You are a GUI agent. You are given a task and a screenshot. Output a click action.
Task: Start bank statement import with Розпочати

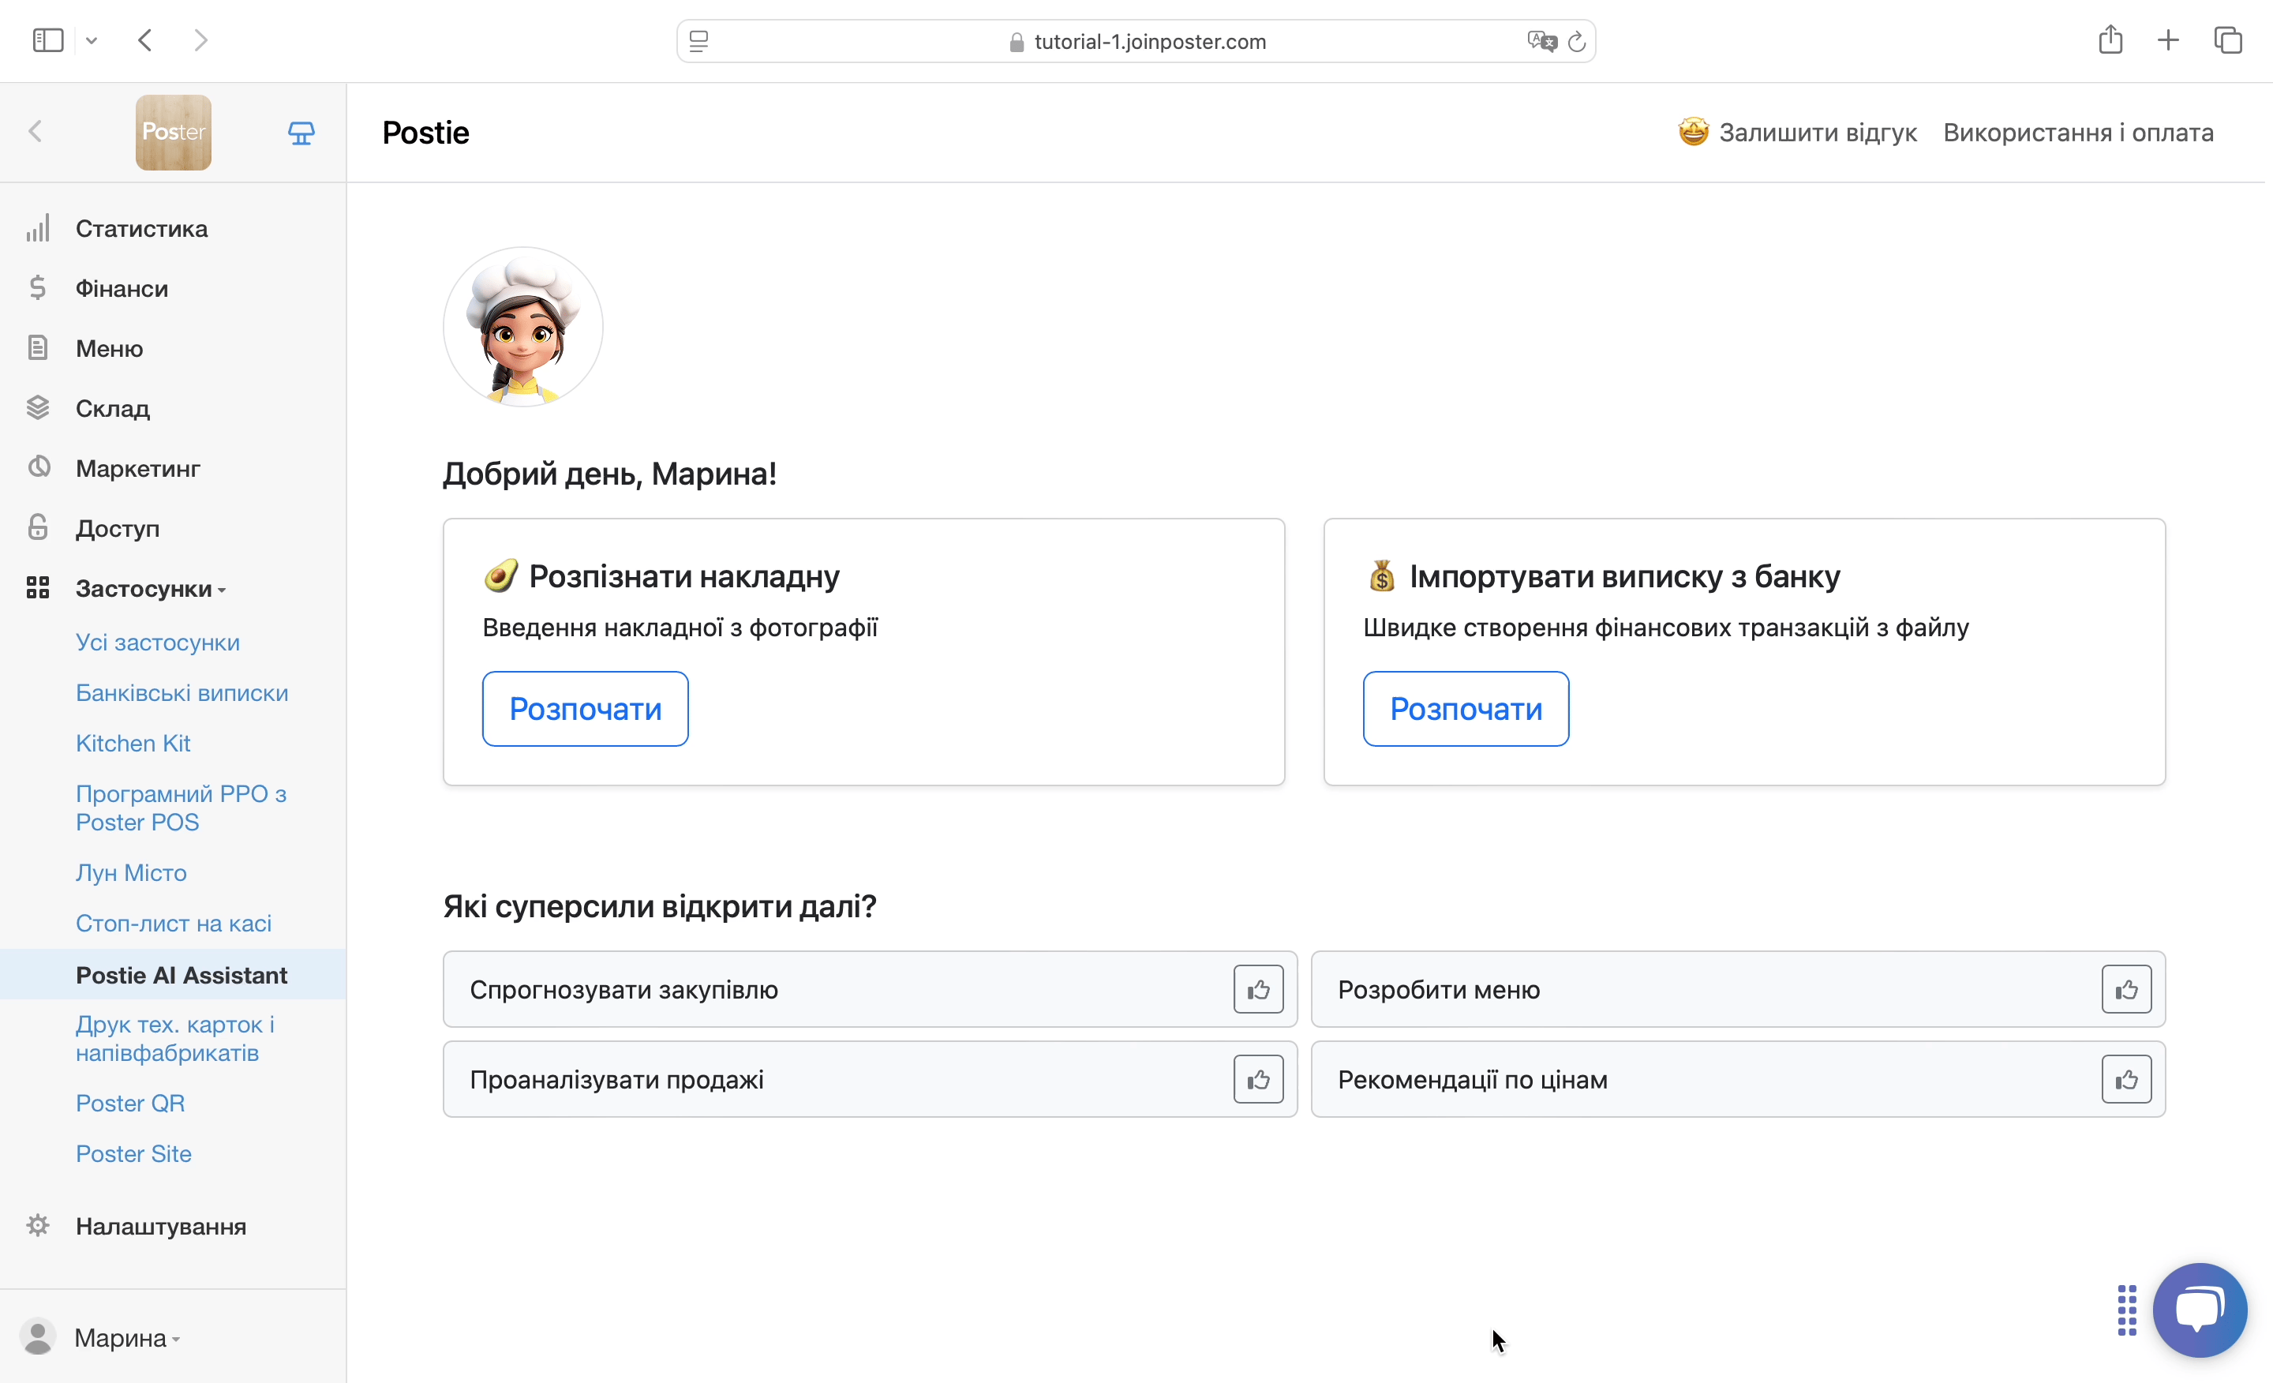1466,709
